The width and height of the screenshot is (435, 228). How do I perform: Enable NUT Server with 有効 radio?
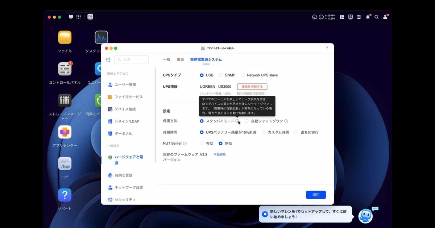(x=202, y=144)
